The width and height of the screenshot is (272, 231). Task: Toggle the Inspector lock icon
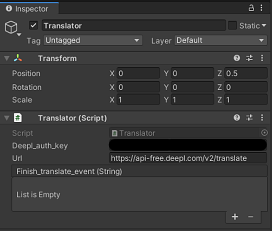pyautogui.click(x=251, y=8)
